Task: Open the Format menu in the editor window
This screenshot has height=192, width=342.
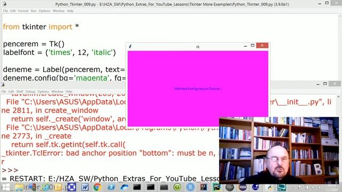Action: coord(23,11)
